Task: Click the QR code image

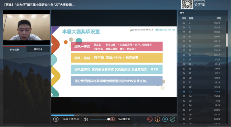Action: click(x=187, y=4)
